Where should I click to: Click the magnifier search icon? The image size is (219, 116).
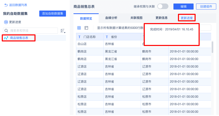(6, 31)
